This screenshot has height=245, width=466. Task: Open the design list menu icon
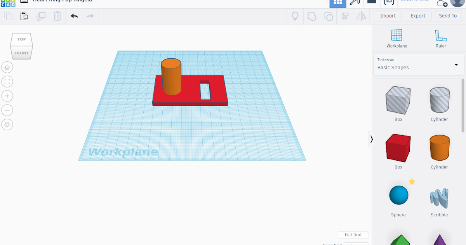point(24,1)
